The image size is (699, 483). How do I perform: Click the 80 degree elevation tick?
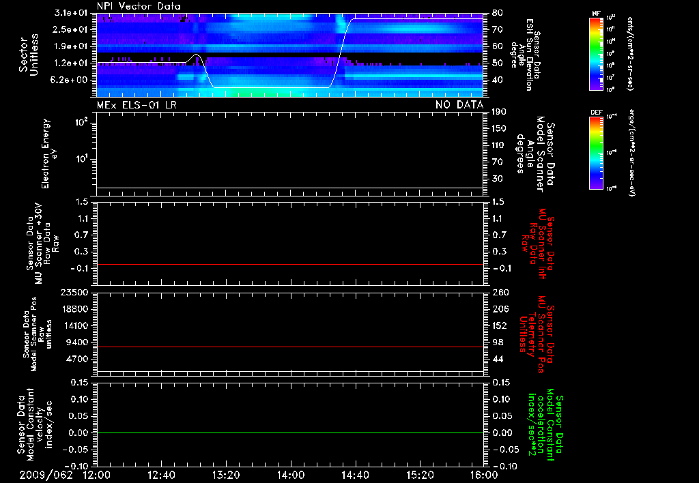pos(498,13)
